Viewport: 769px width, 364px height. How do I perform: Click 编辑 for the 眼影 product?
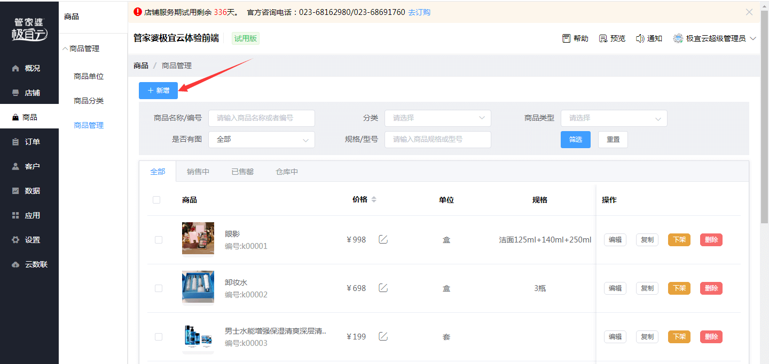click(x=615, y=240)
